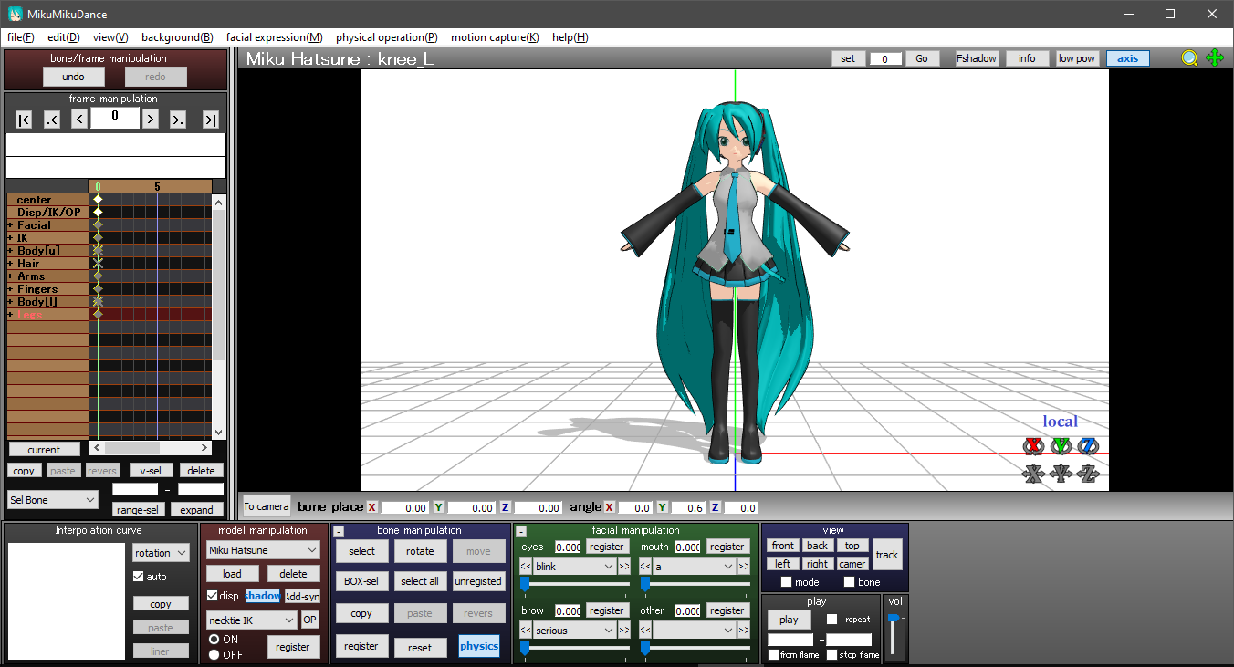This screenshot has height=667, width=1234.
Task: Click previous other morph << button
Action: tap(645, 631)
